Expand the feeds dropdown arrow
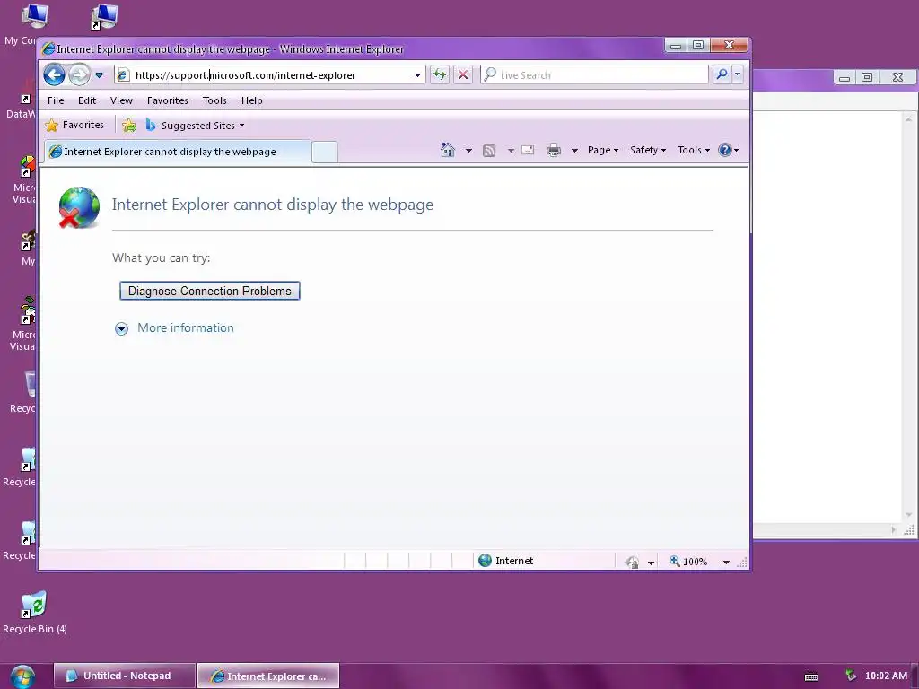 [511, 151]
